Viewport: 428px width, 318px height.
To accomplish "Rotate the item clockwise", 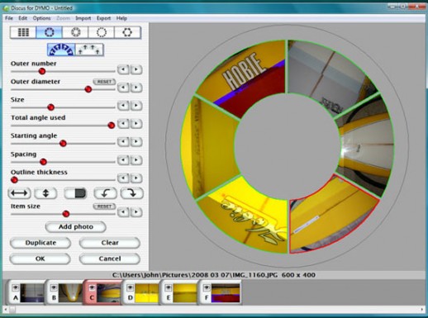I will (x=132, y=193).
